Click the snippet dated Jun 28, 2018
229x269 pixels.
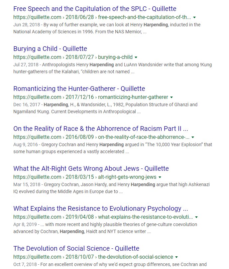coord(107,28)
